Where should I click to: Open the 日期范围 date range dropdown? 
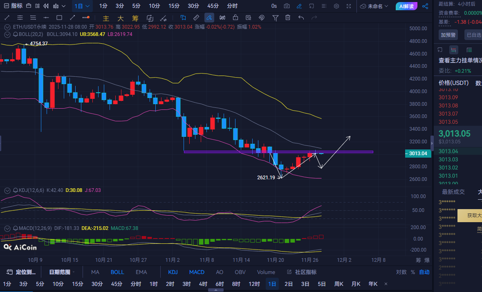62,272
